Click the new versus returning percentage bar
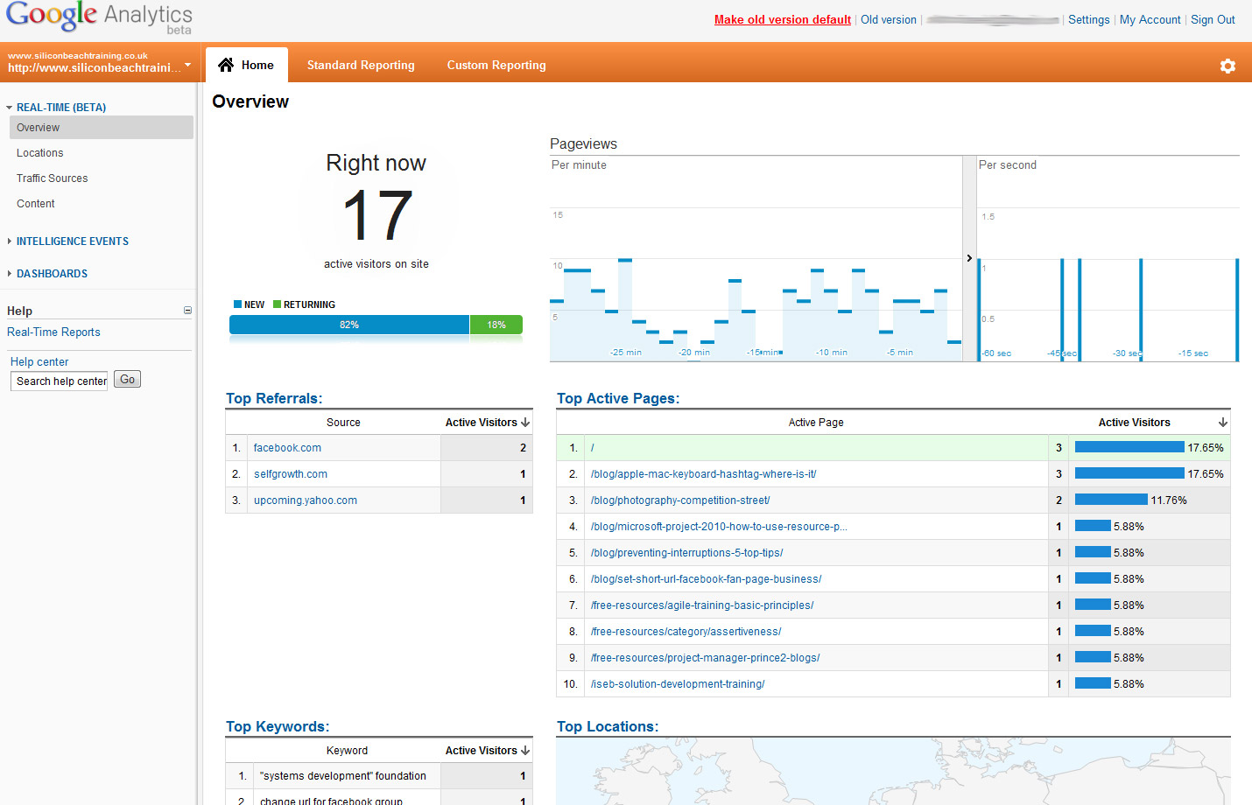1252x805 pixels. click(x=348, y=324)
